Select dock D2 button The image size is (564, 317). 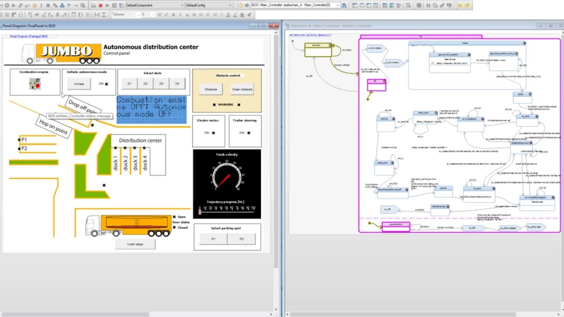tap(145, 84)
